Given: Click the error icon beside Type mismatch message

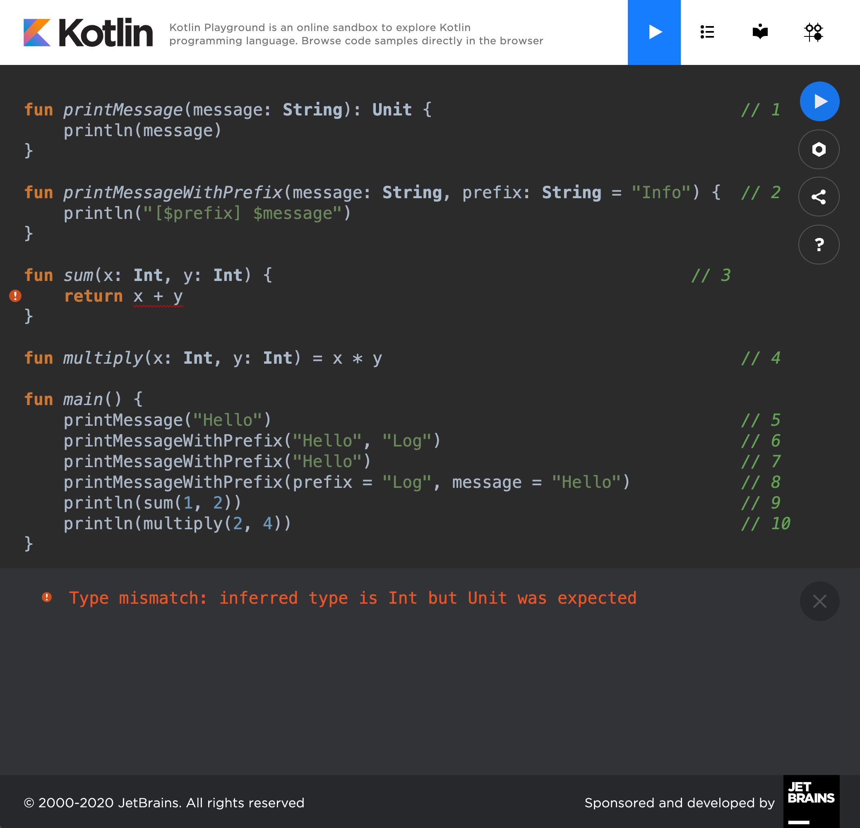Looking at the screenshot, I should [x=47, y=597].
